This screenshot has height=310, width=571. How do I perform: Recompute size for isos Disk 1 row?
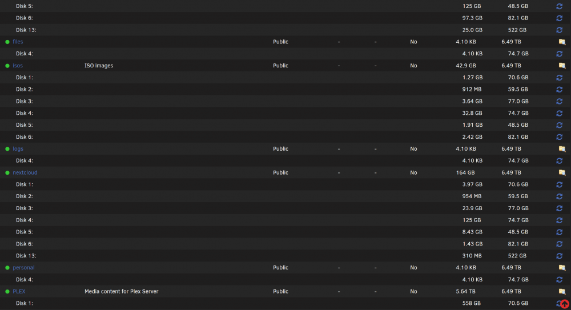tap(560, 78)
